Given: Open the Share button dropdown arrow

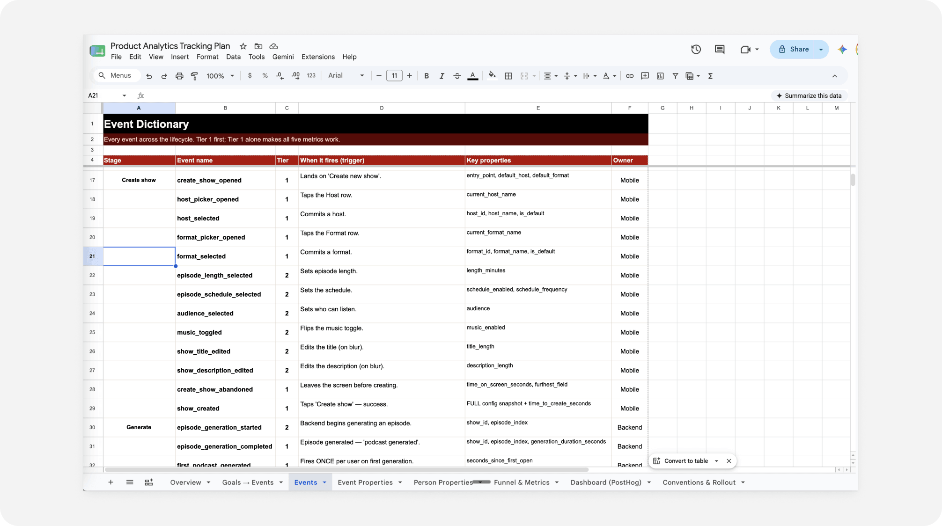Looking at the screenshot, I should click(x=821, y=49).
